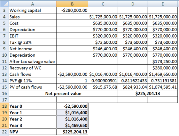
Task: Click Sales value in column D
Action: pyautogui.click(x=133, y=17)
